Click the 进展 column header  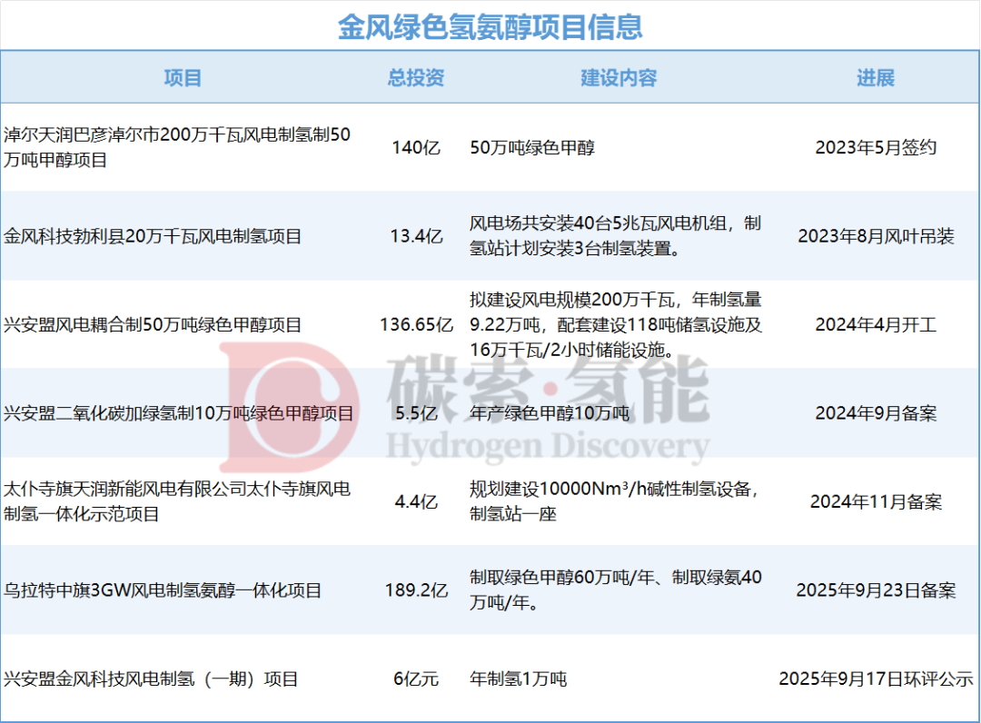point(875,78)
